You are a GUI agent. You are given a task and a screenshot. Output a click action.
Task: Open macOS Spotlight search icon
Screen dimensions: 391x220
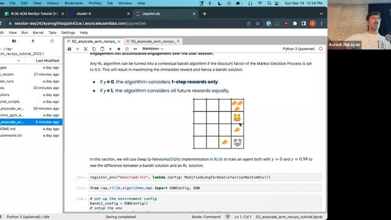269,3
